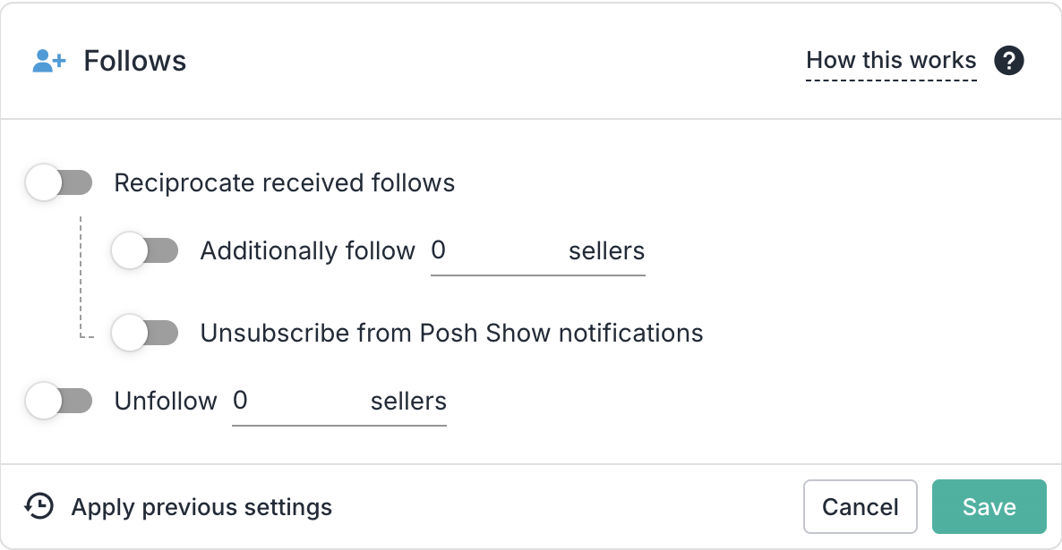Click sellers text after Additionally follow field
Screen dimensions: 1062x550
click(x=606, y=251)
